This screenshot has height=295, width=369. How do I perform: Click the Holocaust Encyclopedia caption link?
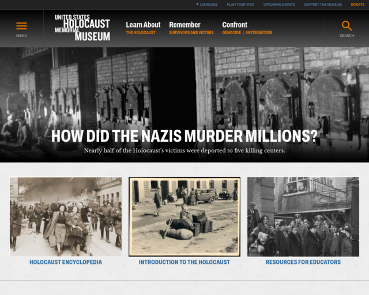[66, 262]
